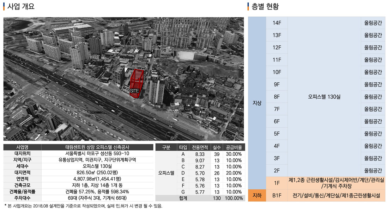388x209 pixels.
Task: Click the '14F' floor cell
Action: pos(277,23)
